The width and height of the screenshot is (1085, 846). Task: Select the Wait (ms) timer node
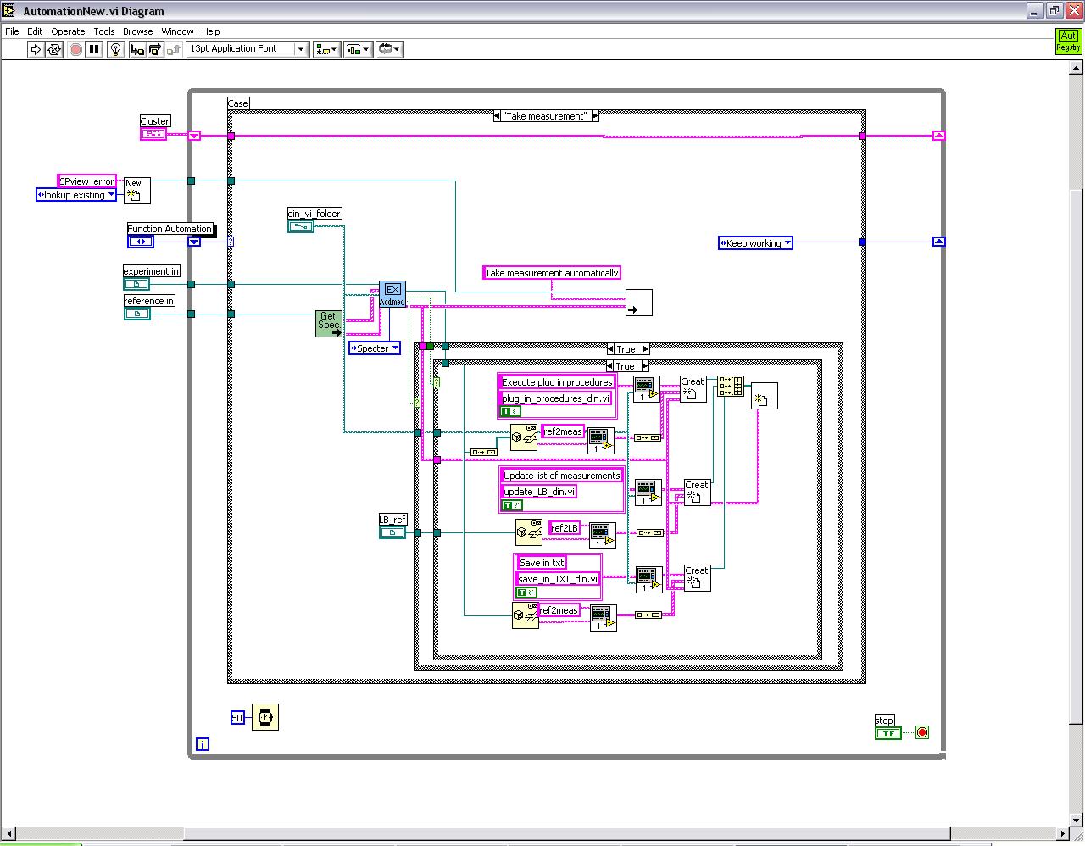(265, 717)
